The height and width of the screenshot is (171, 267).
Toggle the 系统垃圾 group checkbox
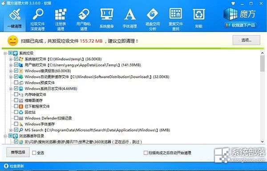pos(10,53)
